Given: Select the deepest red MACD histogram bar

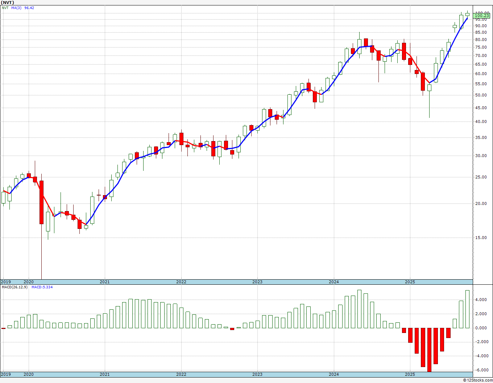Looking at the screenshot, I should pos(429,350).
